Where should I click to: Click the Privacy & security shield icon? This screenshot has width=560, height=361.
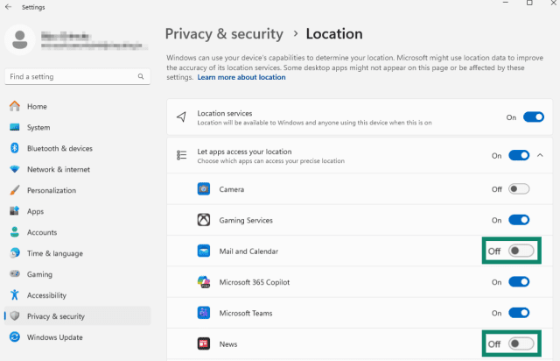point(15,316)
